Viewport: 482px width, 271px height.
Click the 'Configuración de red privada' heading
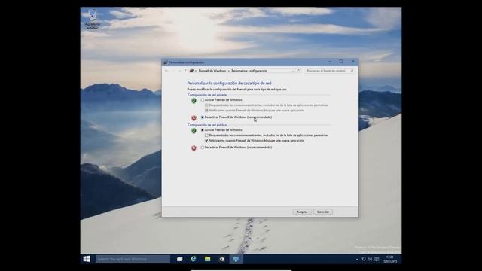[x=207, y=95]
